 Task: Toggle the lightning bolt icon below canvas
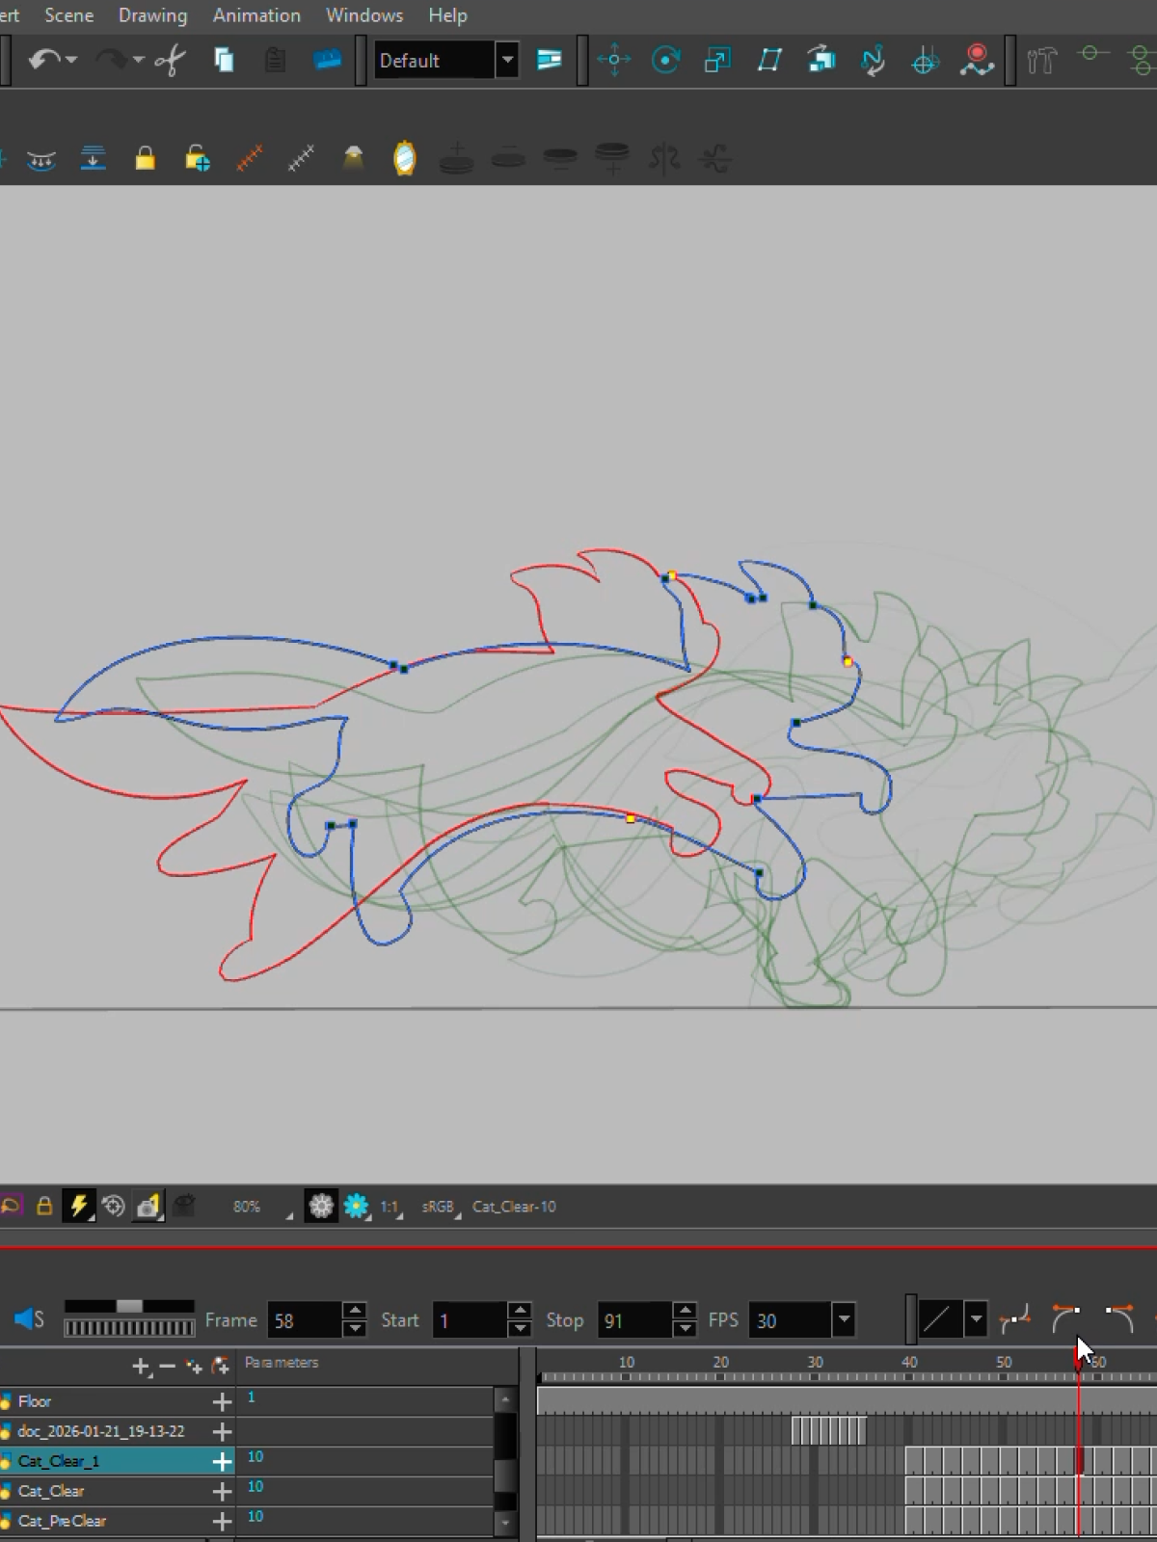point(79,1206)
